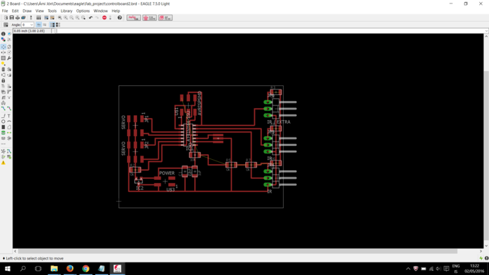Open the Draw menu
The width and height of the screenshot is (489, 275).
tap(27, 10)
